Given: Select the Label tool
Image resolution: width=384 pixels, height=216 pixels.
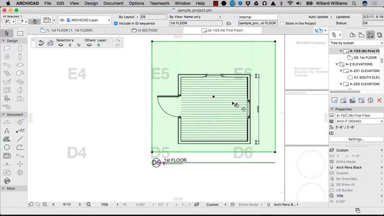Looking at the screenshot, I should tap(20, 131).
